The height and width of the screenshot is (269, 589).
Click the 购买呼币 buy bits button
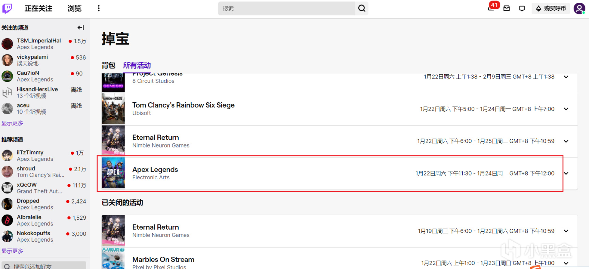551,8
